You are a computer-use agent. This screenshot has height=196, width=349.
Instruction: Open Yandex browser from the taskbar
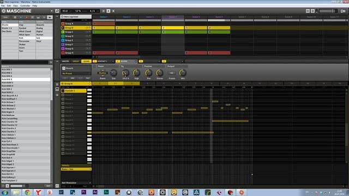[39, 192]
